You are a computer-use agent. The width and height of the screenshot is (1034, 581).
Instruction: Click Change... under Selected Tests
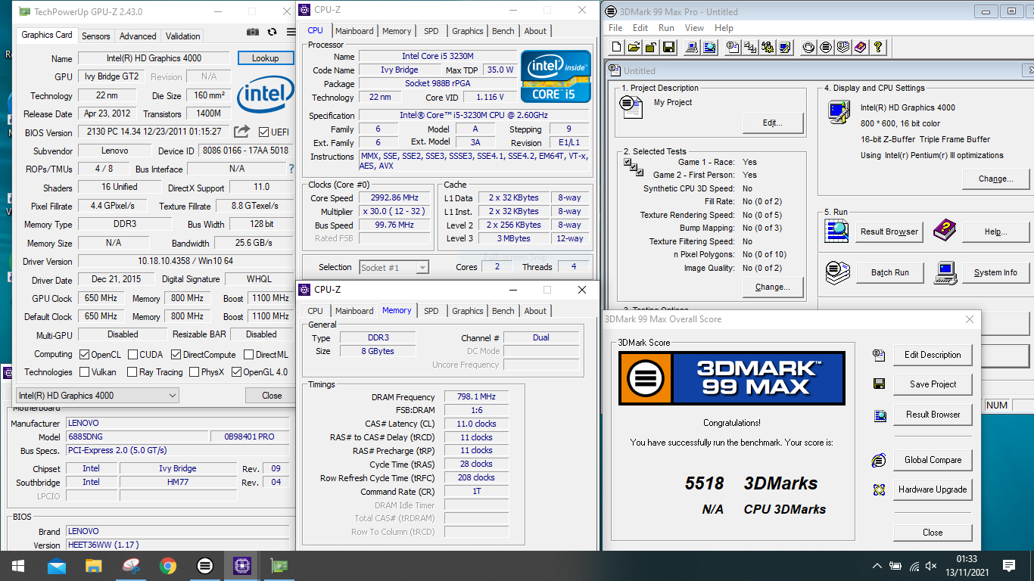772,287
